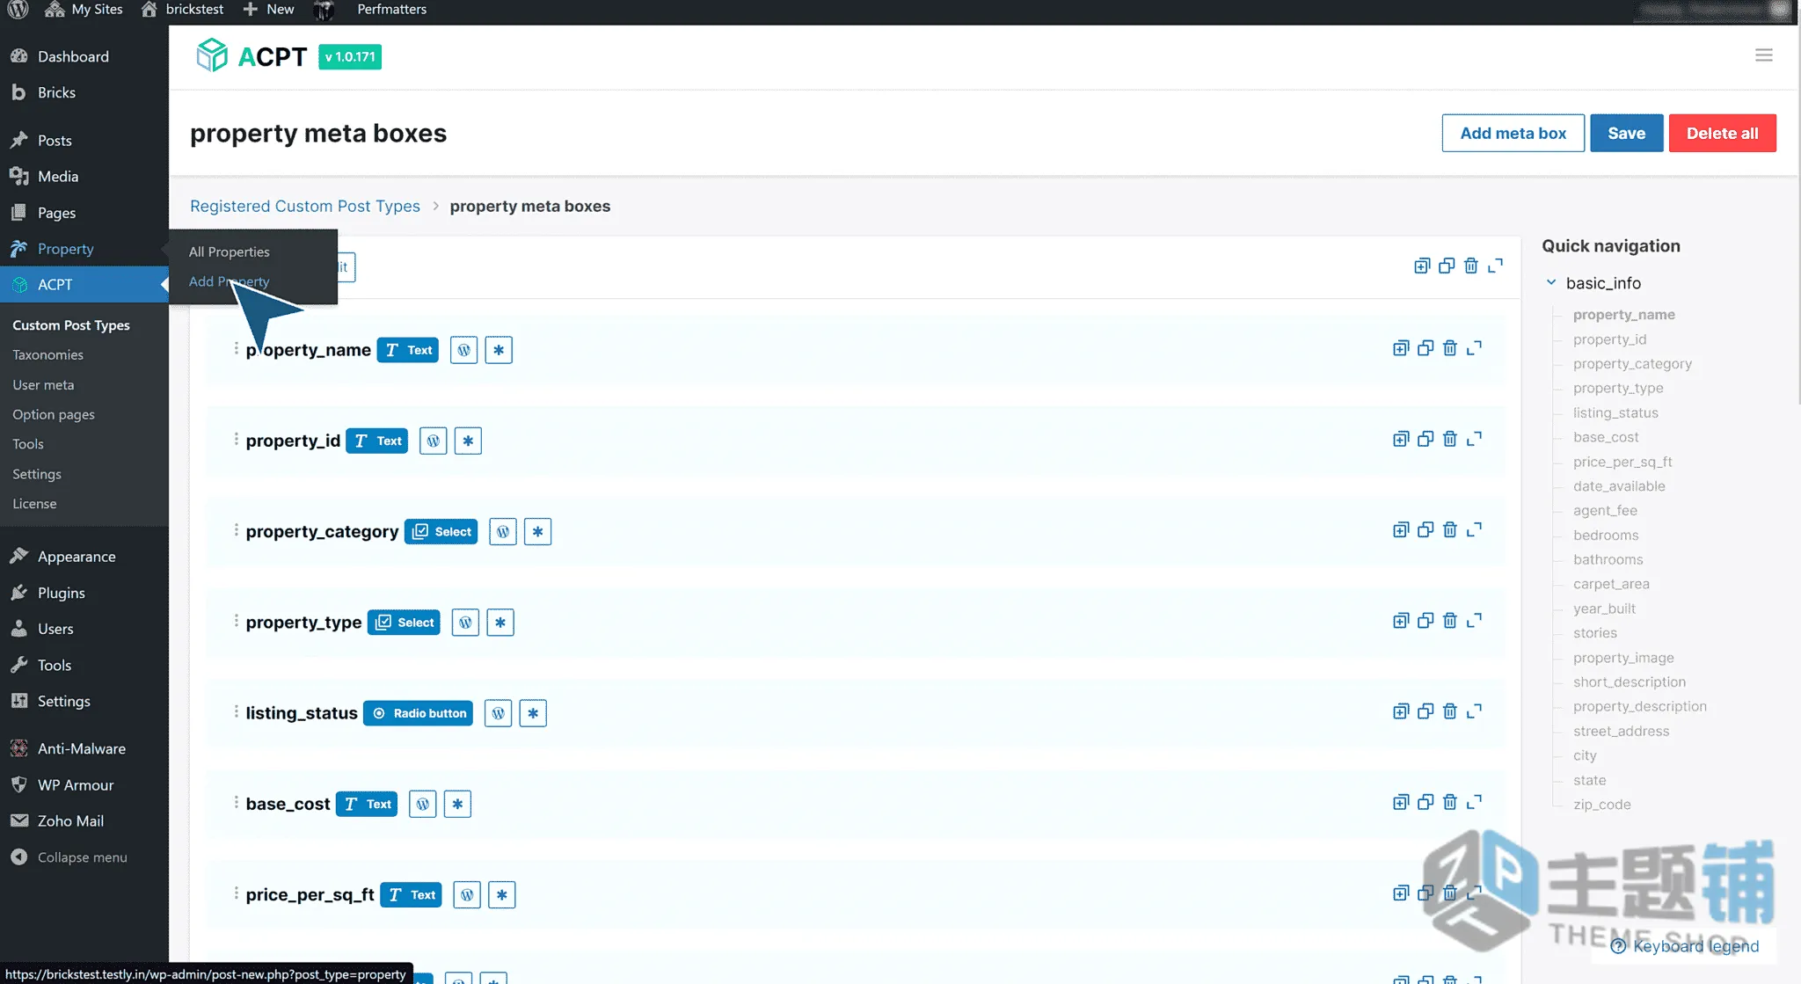
Task: Click the ACPT cube logo
Action: pos(211,55)
